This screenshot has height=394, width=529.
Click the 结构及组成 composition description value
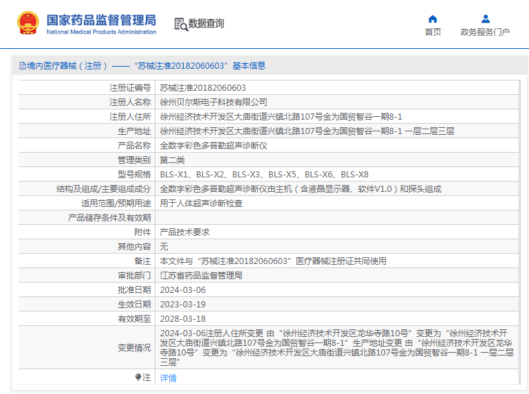coord(301,189)
